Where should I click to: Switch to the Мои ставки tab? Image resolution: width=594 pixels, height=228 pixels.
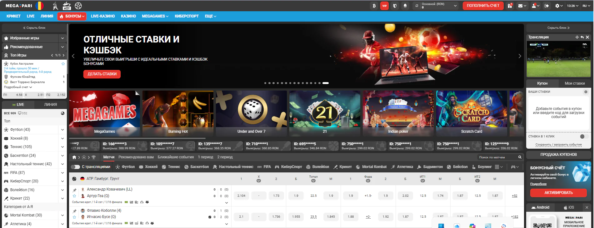(x=575, y=83)
